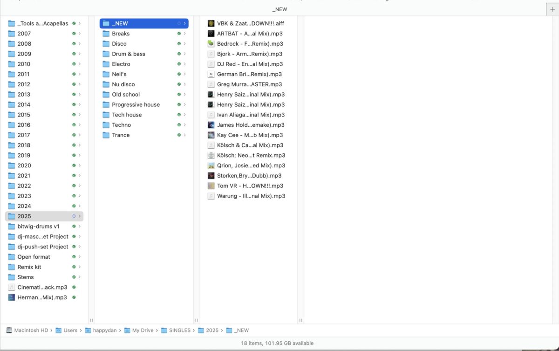559x351 pixels.
Task: Click the syncing icon on the 2025 folder
Action: [x=73, y=216]
